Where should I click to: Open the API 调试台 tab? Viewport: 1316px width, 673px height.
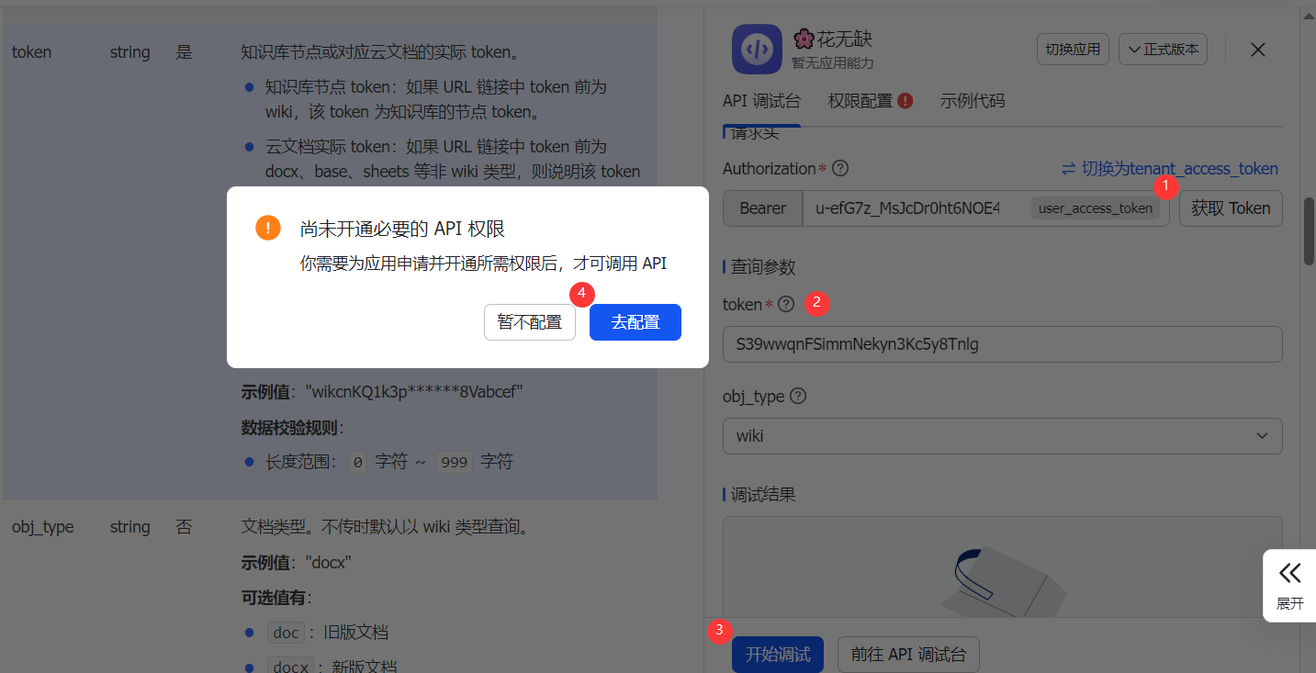(x=761, y=101)
